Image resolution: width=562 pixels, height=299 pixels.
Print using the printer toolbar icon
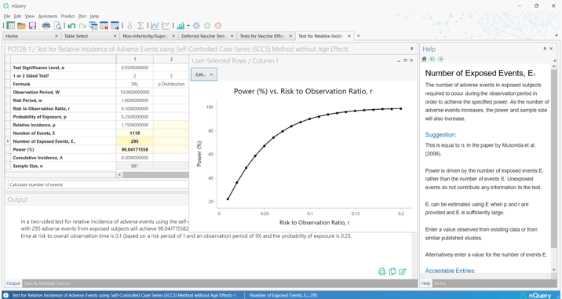46,25
